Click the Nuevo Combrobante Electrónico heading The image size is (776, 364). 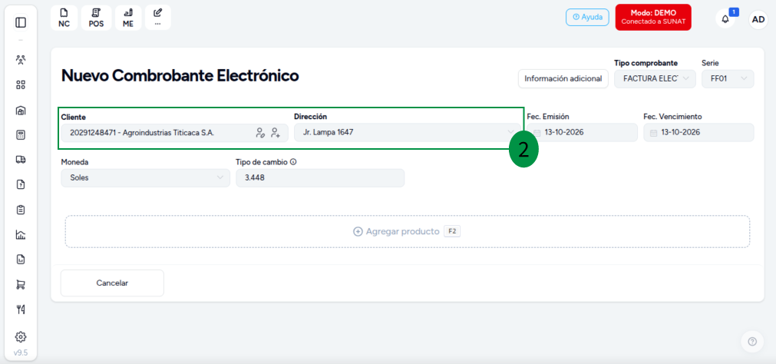180,76
